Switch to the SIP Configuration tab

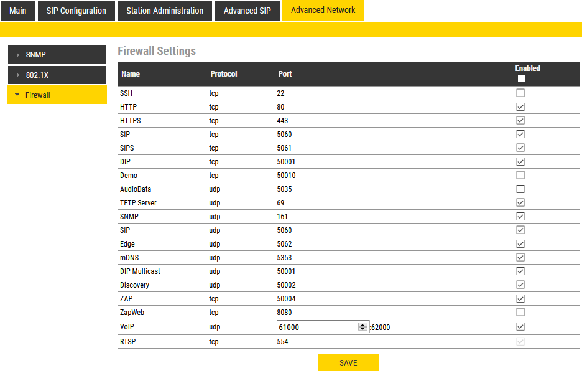point(76,11)
